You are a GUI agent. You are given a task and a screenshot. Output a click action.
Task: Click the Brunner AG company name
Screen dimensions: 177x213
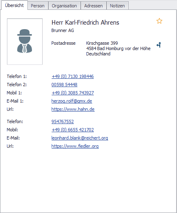[63, 30]
